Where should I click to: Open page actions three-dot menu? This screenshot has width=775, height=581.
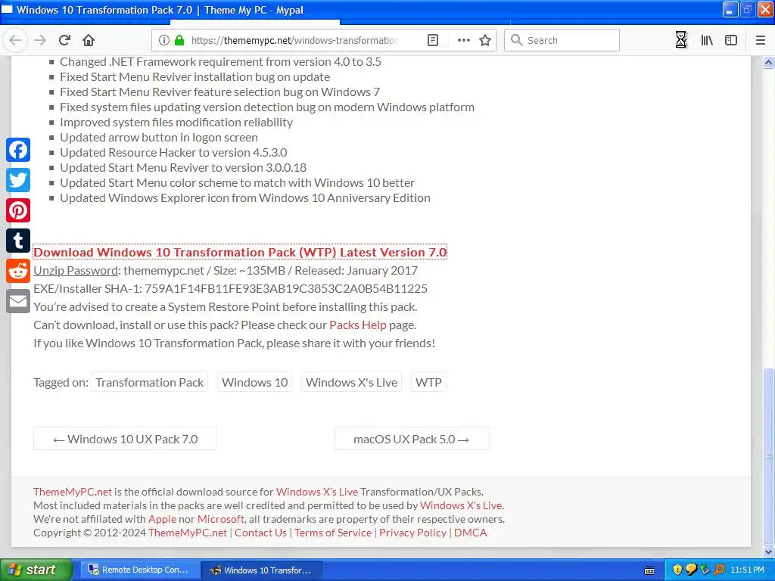pyautogui.click(x=464, y=41)
